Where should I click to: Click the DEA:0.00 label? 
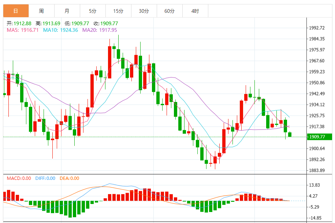coord(70,178)
